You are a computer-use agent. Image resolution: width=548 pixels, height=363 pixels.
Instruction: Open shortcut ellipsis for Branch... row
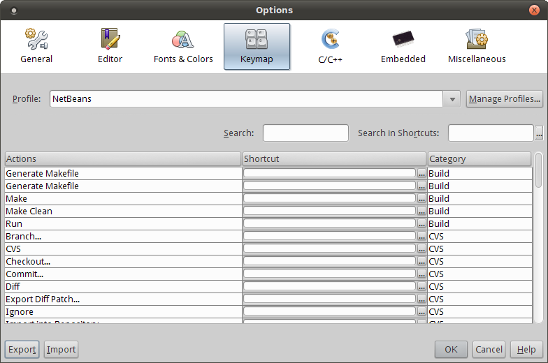click(422, 236)
